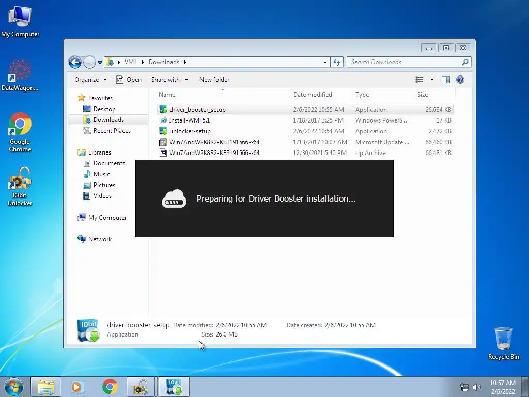Click Open in the Explorer toolbar

pyautogui.click(x=129, y=80)
